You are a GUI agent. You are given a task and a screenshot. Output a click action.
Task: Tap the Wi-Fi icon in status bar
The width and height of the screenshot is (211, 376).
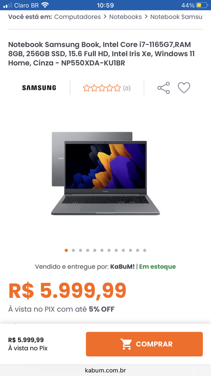pos(45,5)
